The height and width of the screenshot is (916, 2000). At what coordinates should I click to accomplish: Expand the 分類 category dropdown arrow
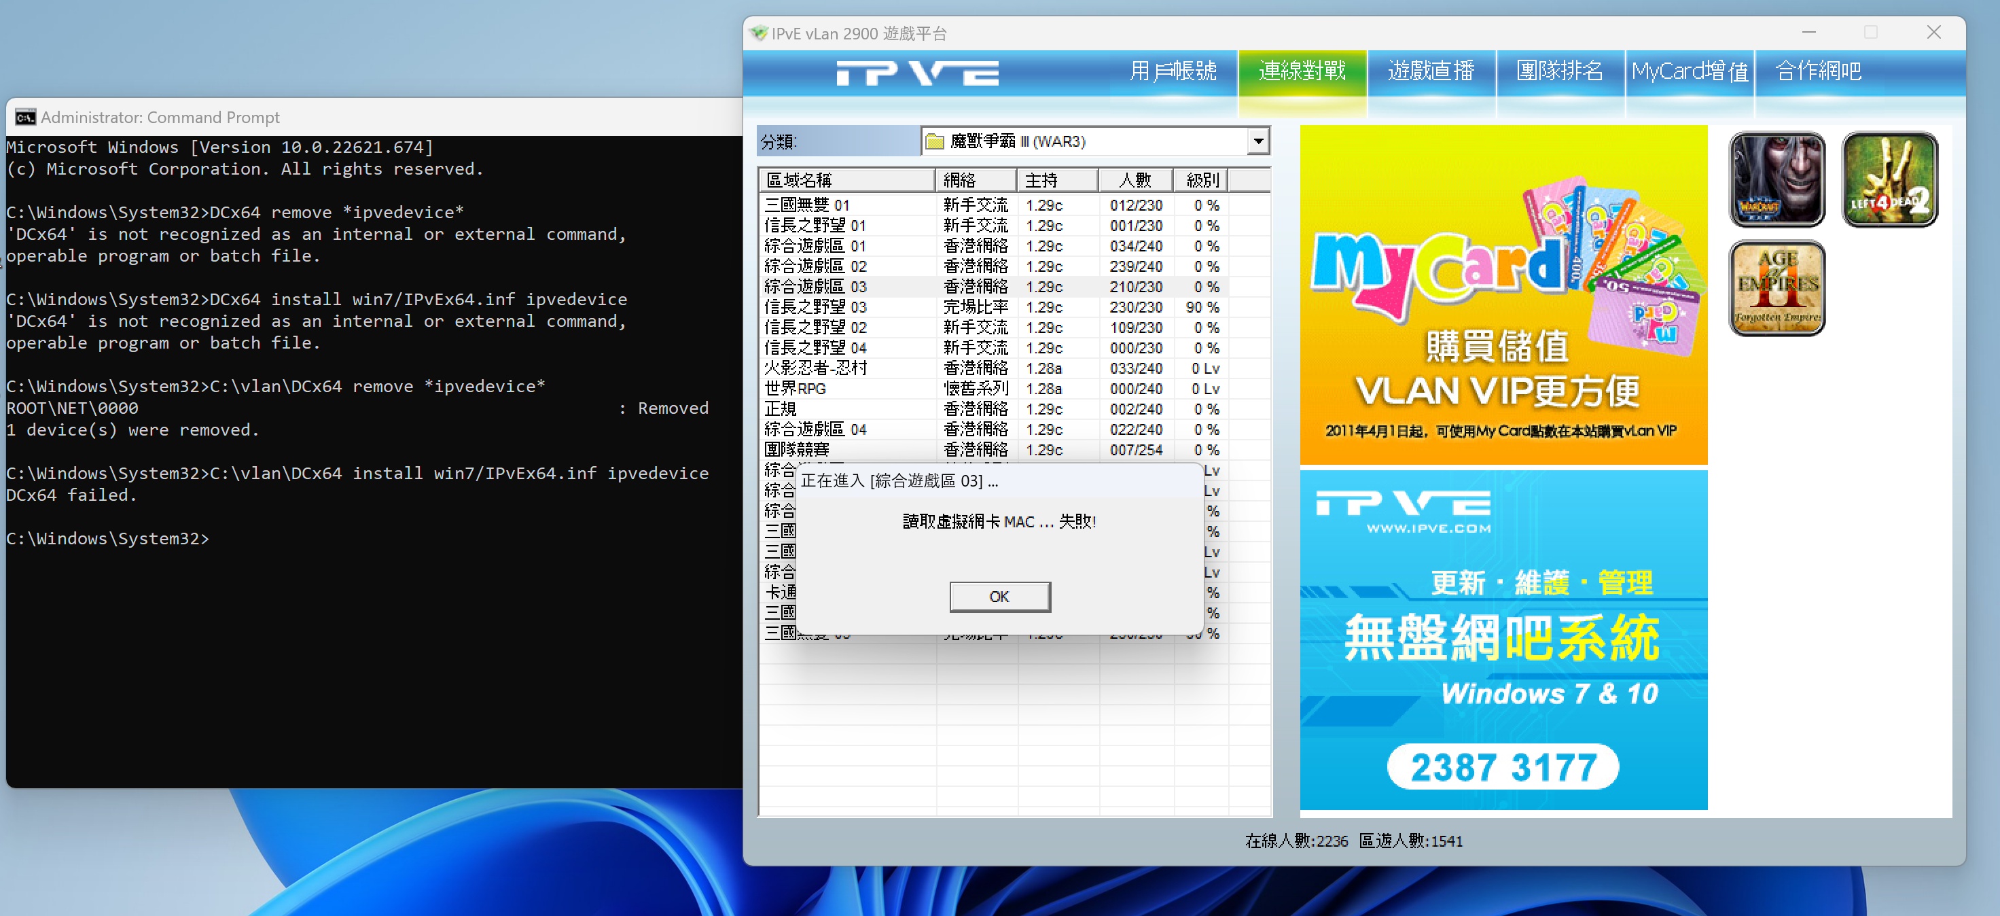click(x=1257, y=141)
